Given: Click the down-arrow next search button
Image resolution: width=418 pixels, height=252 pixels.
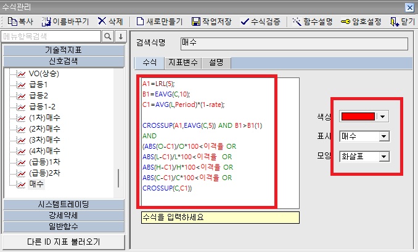Looking at the screenshot, I should (x=121, y=36).
